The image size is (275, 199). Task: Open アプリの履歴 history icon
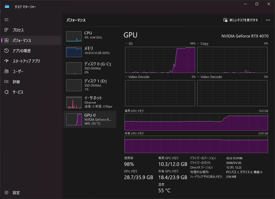7,51
